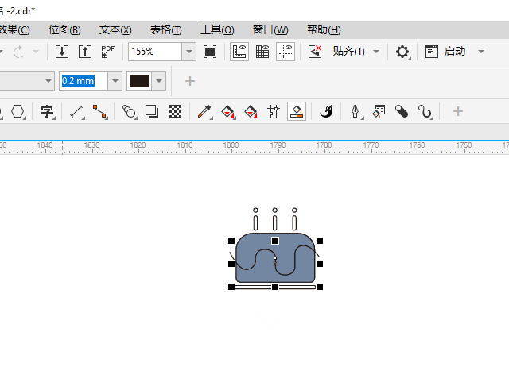Toggle rulers display
Screen dimensions: 509x371
(x=239, y=52)
